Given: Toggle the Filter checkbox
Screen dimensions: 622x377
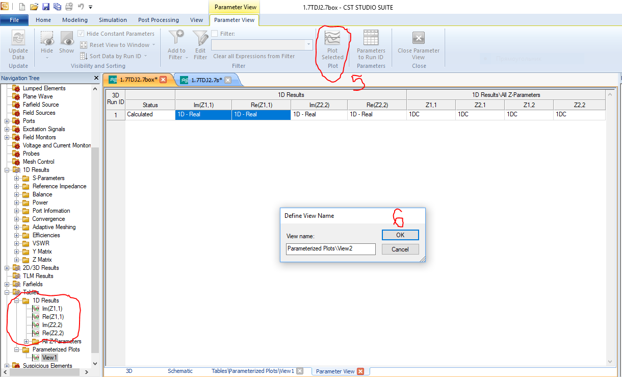Looking at the screenshot, I should pos(214,34).
